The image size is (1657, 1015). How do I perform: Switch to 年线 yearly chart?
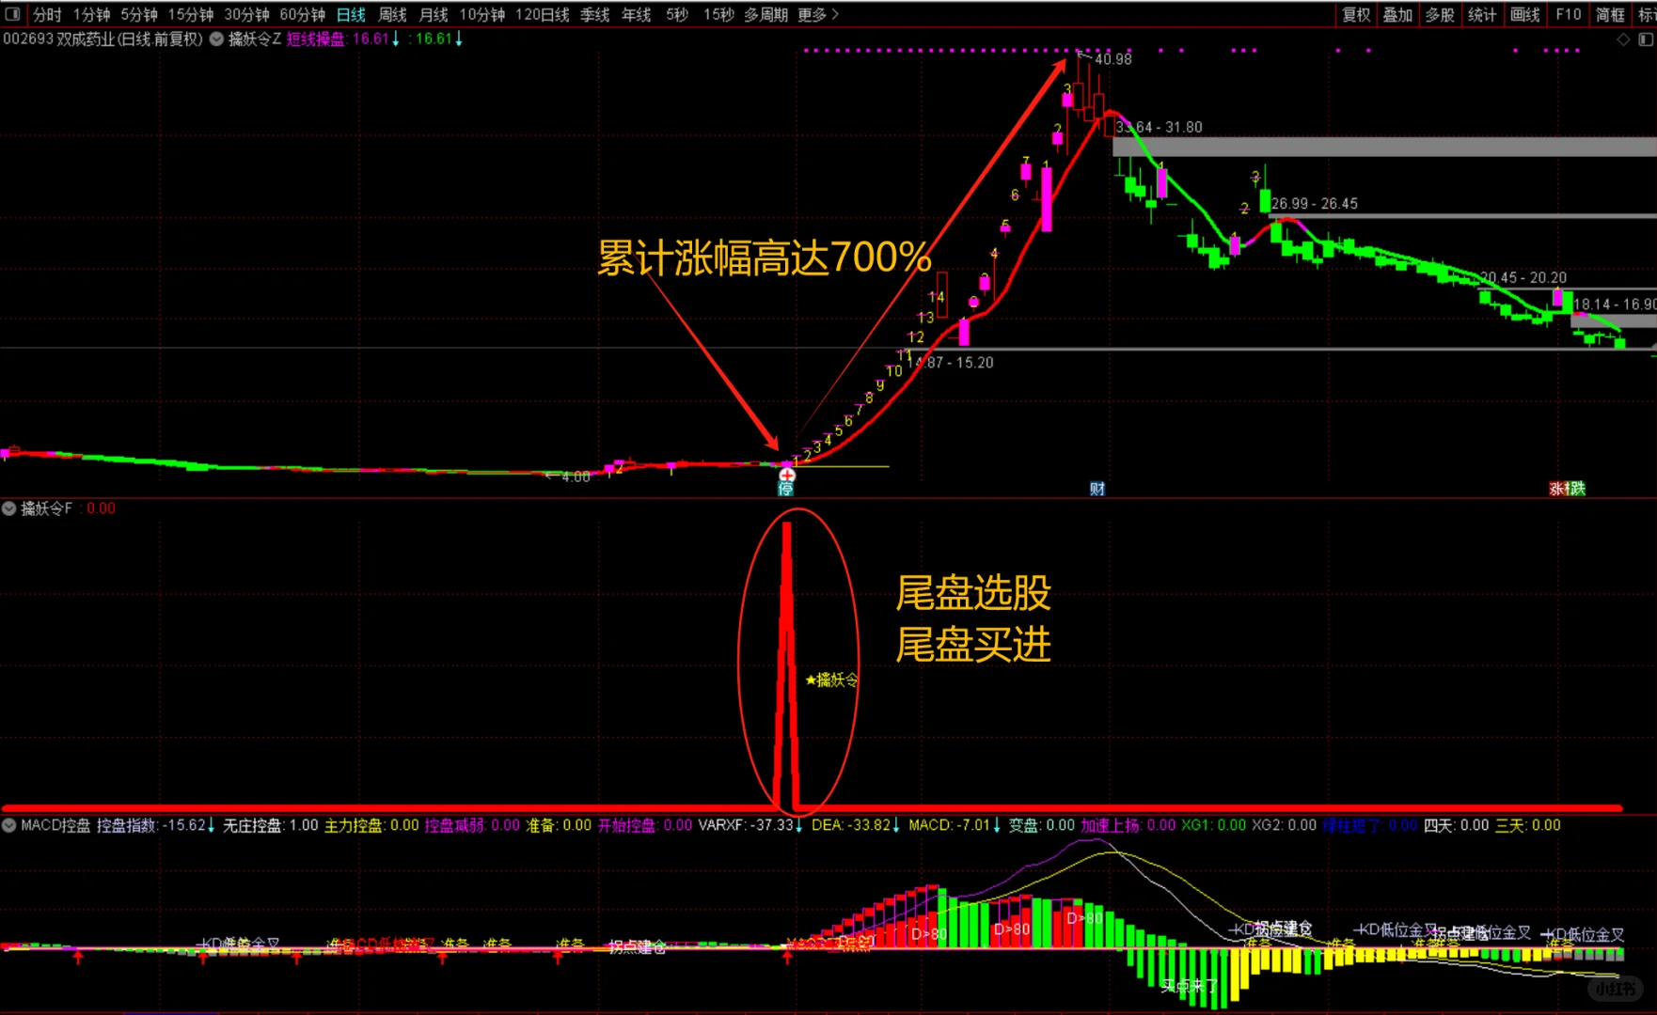(636, 14)
